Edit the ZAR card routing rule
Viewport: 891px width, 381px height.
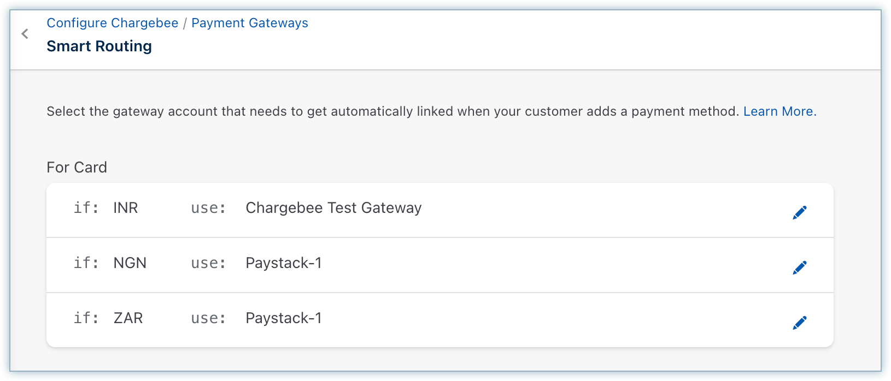pos(799,323)
